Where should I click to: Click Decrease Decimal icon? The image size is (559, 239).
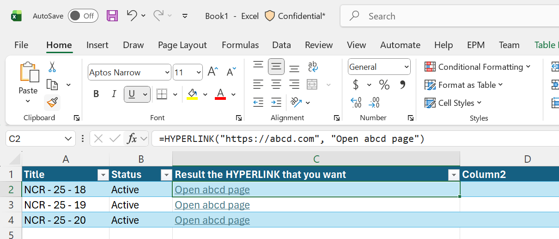pos(374,102)
